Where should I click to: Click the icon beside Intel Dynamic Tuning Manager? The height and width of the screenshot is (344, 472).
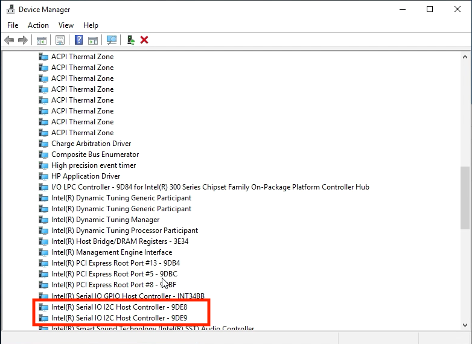click(x=43, y=220)
